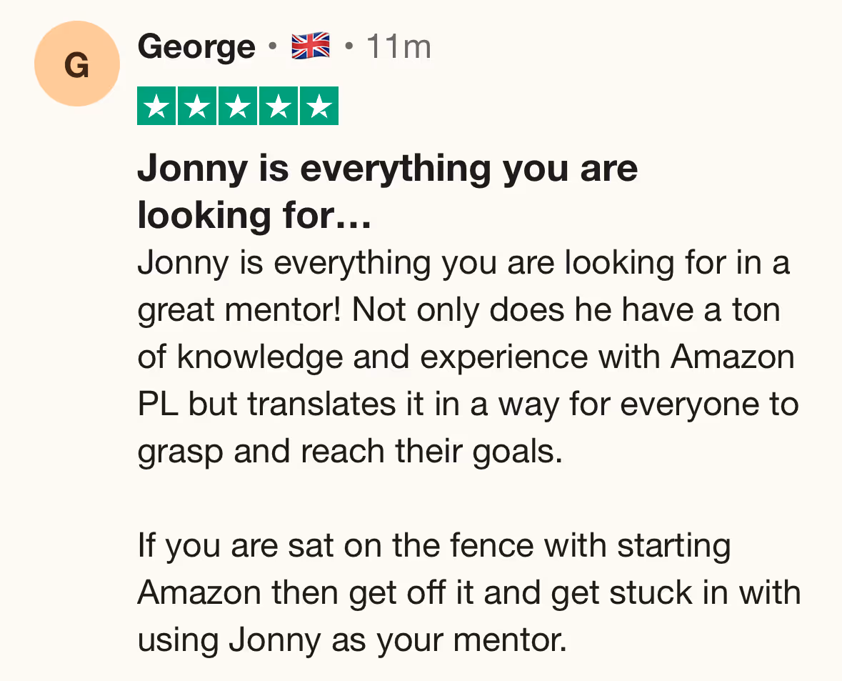
Task: Select the second green rating star
Action: point(197,106)
